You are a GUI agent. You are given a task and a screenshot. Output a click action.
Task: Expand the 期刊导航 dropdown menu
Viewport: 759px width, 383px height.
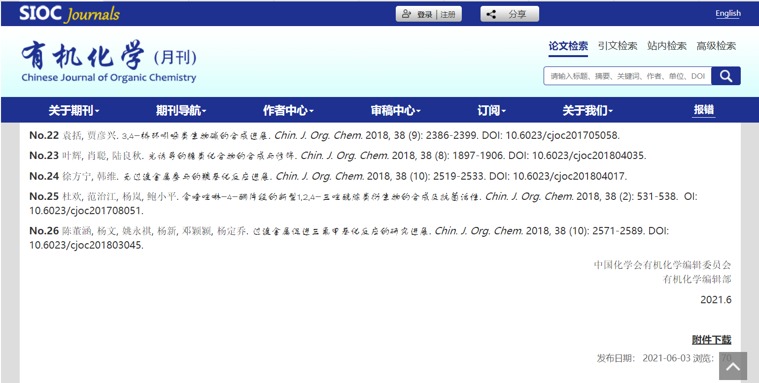pyautogui.click(x=181, y=111)
